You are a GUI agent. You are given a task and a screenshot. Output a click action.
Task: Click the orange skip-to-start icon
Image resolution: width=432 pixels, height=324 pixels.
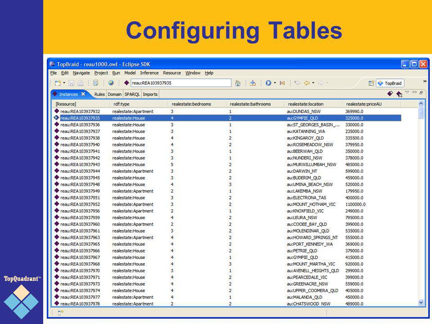282,83
